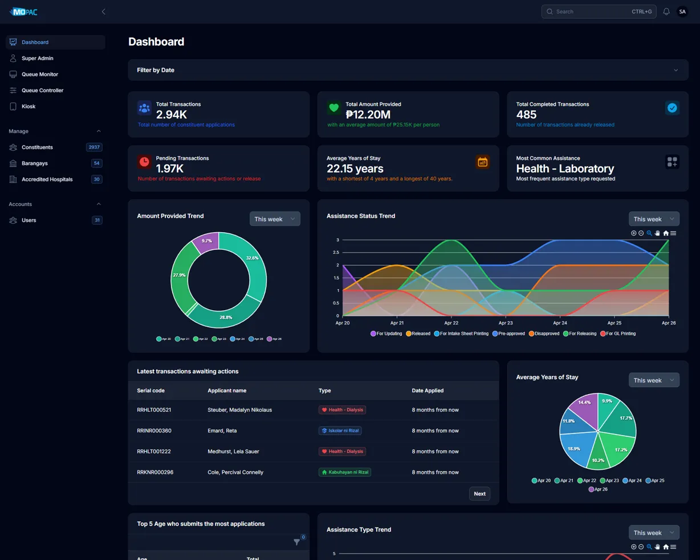This screenshot has width=700, height=560.
Task: Click zoom-out icon on Assistance Status chart
Action: point(641,233)
